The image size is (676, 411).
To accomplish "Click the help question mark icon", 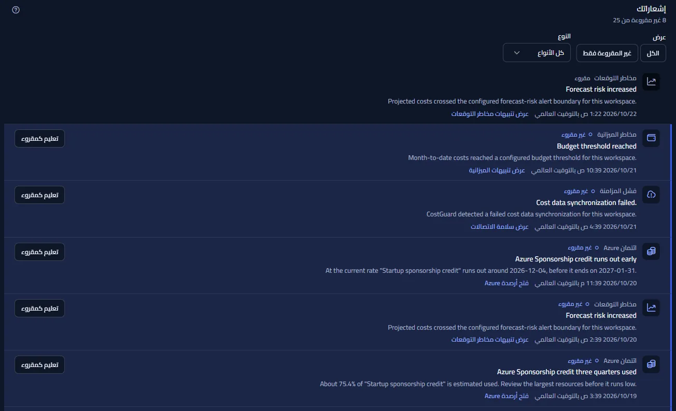I will (16, 10).
